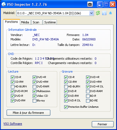
Task: Toggle Gravure DVD+RW checkbox
Action: pyautogui.click(x=88, y=82)
